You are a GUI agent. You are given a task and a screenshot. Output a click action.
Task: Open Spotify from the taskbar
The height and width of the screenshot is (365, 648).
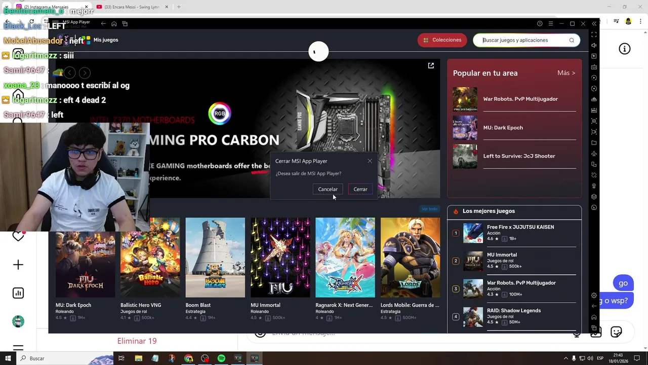(221, 358)
